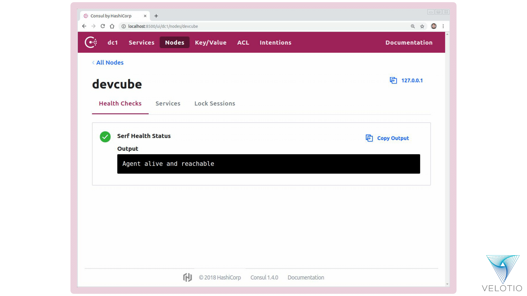This screenshot has width=527, height=296.
Task: Open the browser menu with three dots
Action: (x=443, y=26)
